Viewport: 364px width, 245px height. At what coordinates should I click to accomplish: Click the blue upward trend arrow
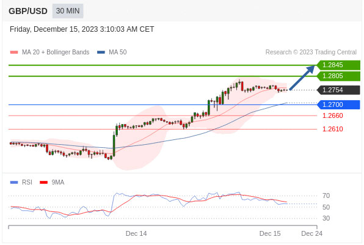302,78
